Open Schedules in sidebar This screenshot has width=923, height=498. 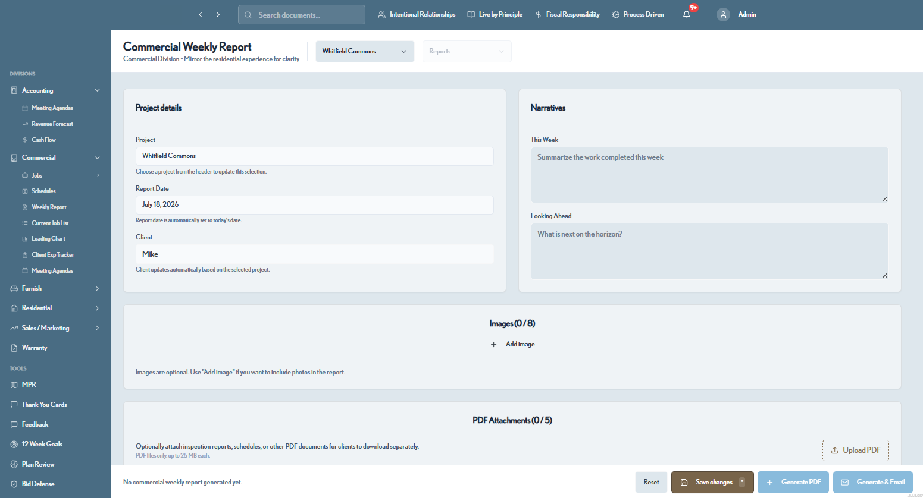tap(43, 191)
